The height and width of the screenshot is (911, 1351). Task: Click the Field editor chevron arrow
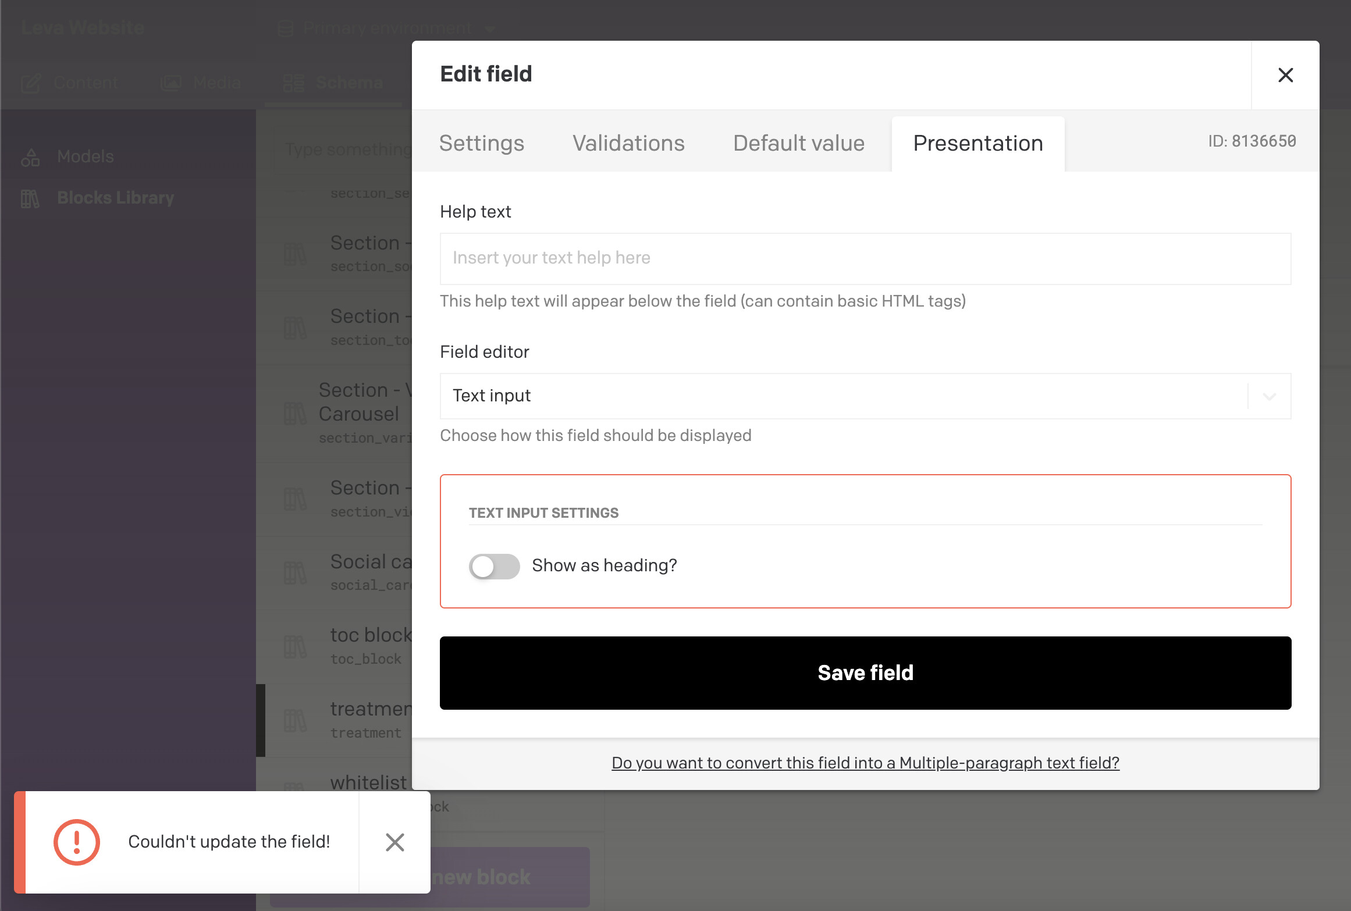pyautogui.click(x=1270, y=396)
